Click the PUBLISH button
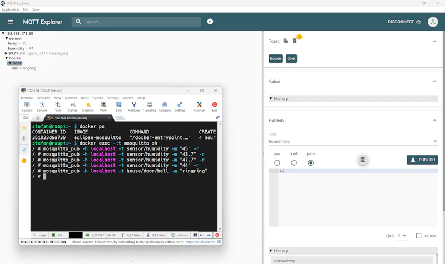The height and width of the screenshot is (264, 445). coord(422,160)
